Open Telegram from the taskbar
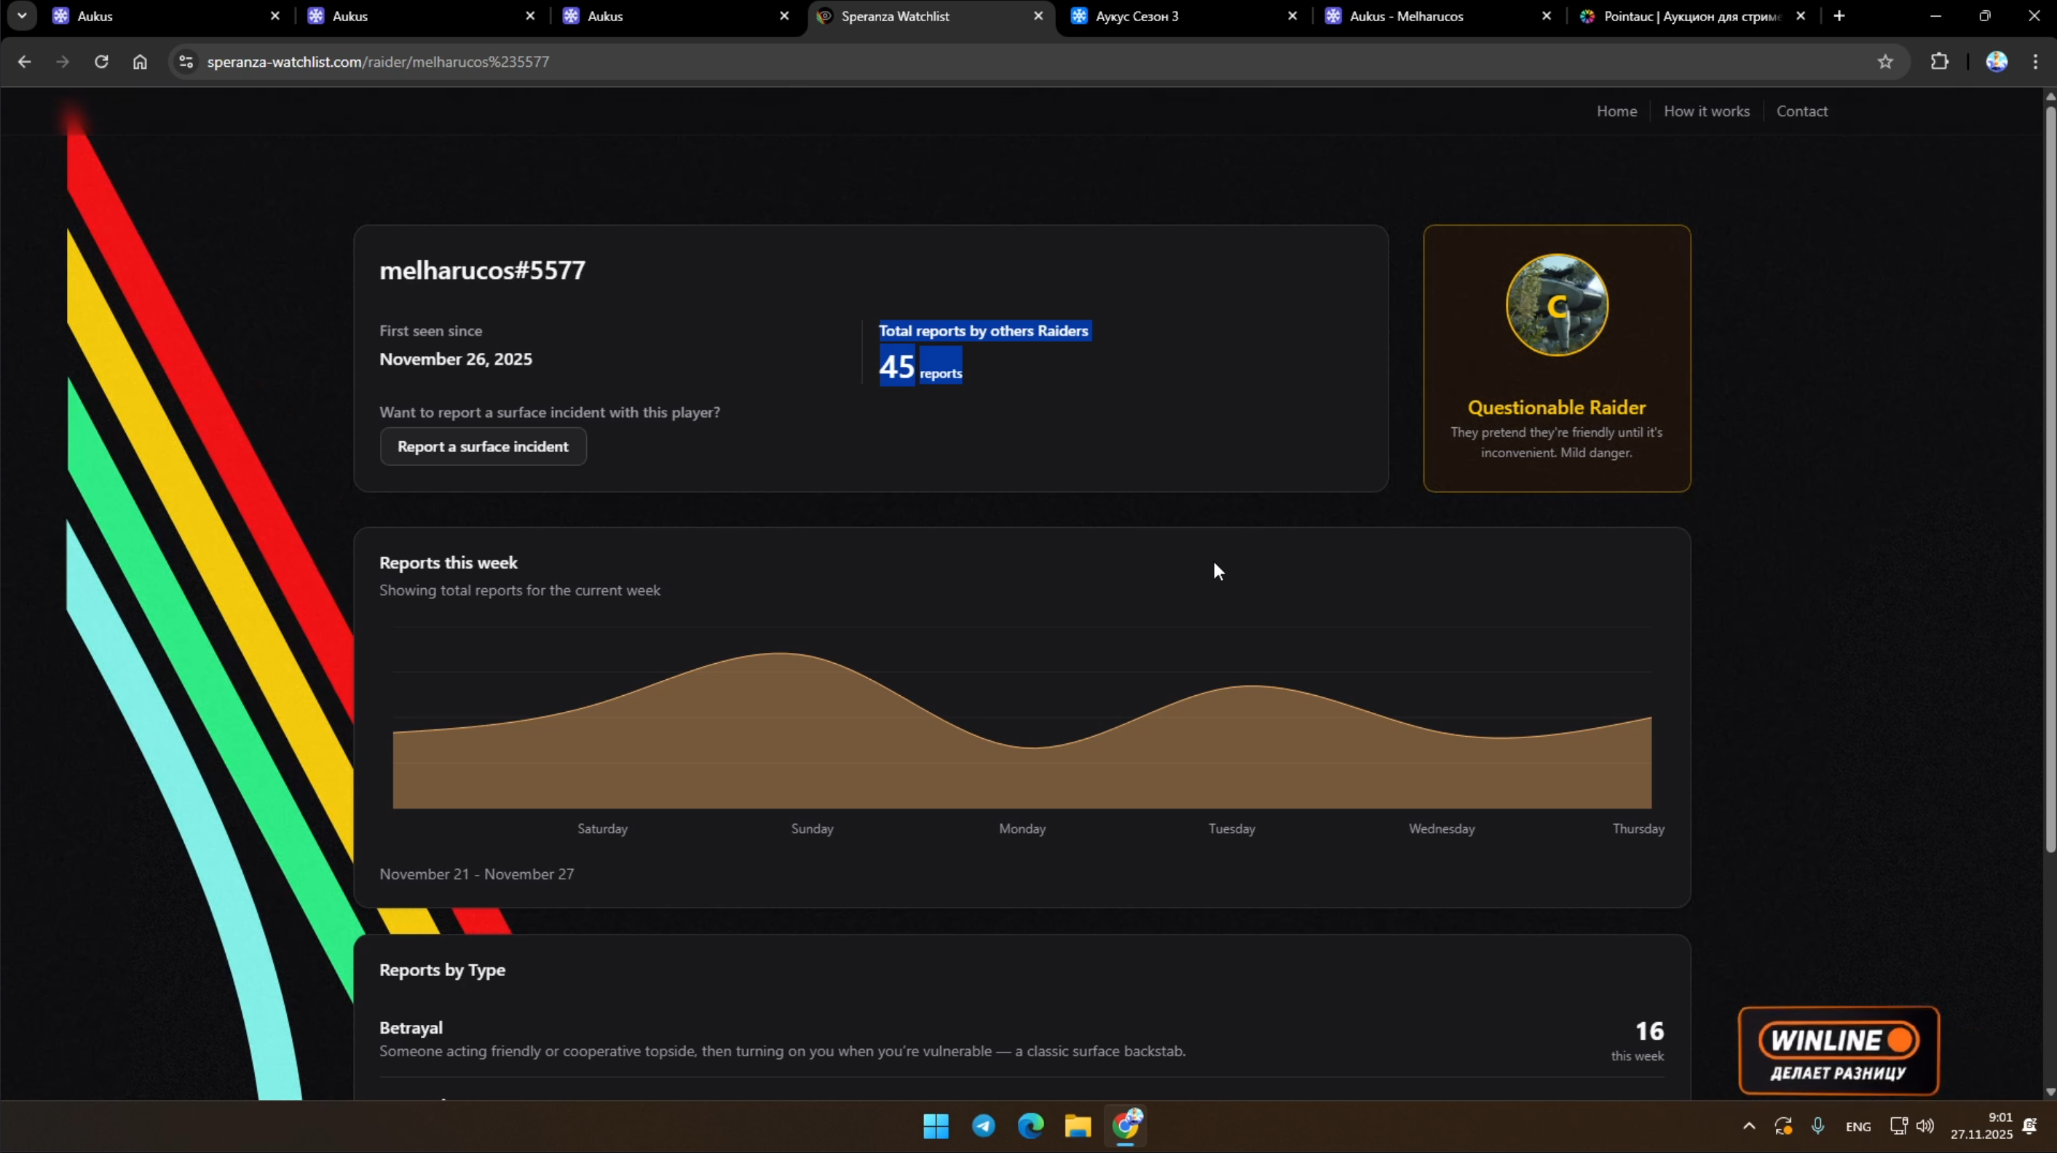The width and height of the screenshot is (2057, 1153). (983, 1126)
